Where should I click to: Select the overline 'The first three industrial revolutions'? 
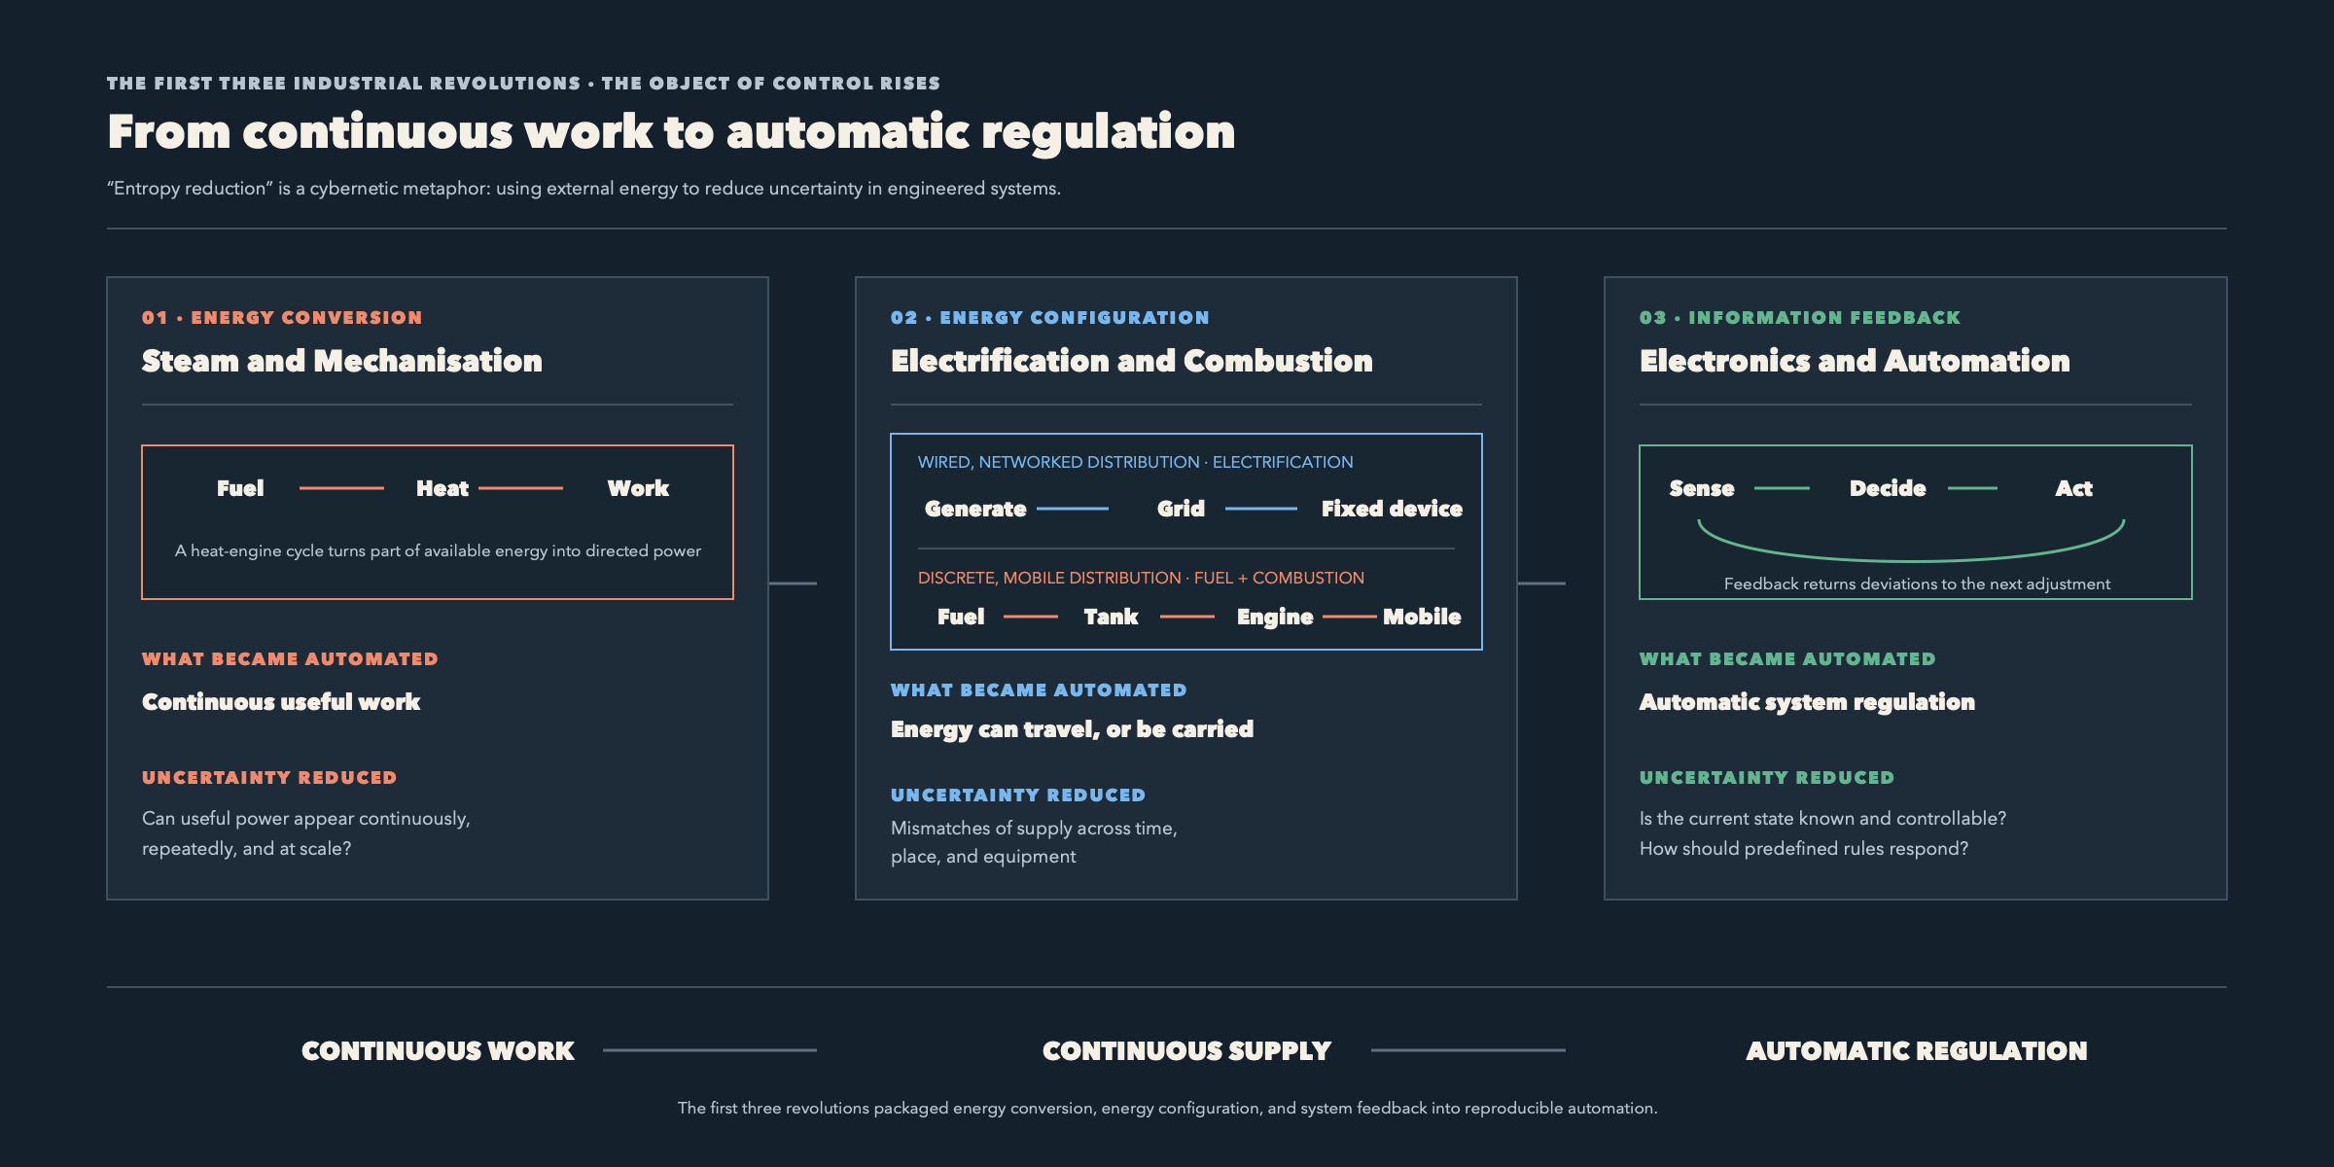click(x=344, y=84)
